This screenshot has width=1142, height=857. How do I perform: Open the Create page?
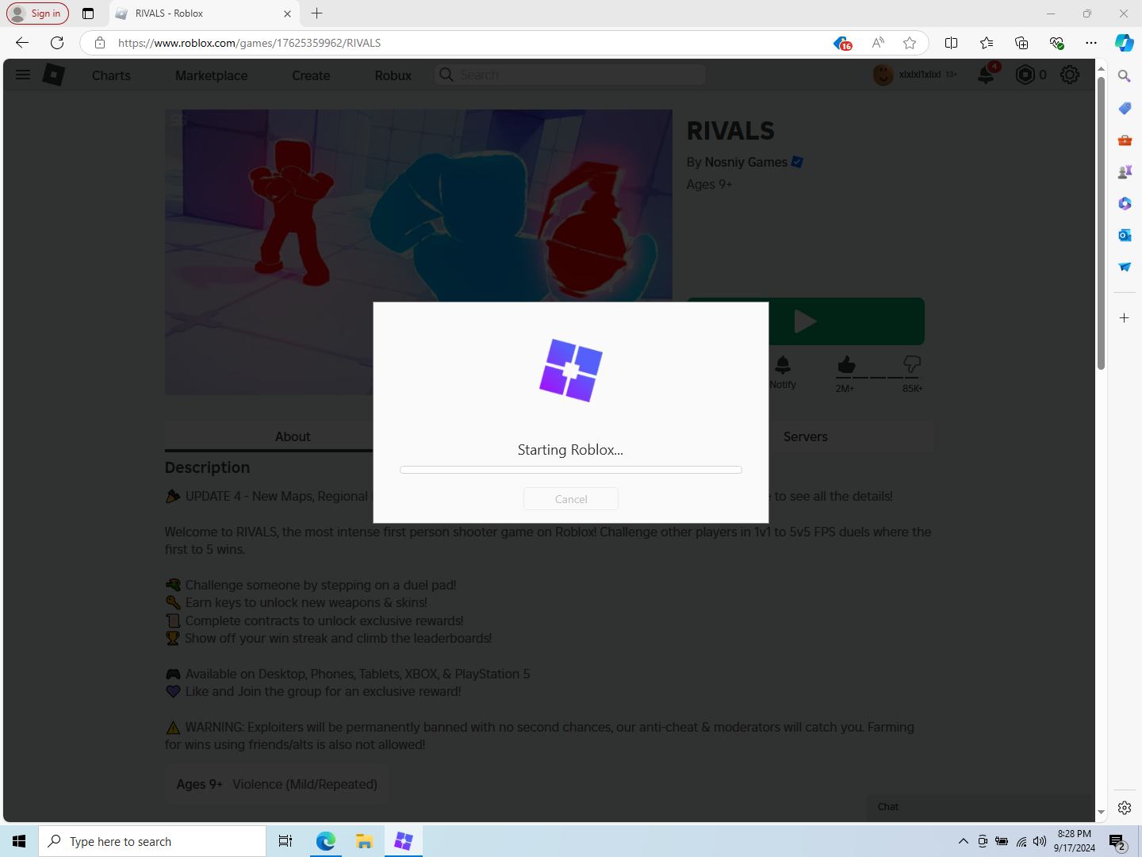coord(311,75)
